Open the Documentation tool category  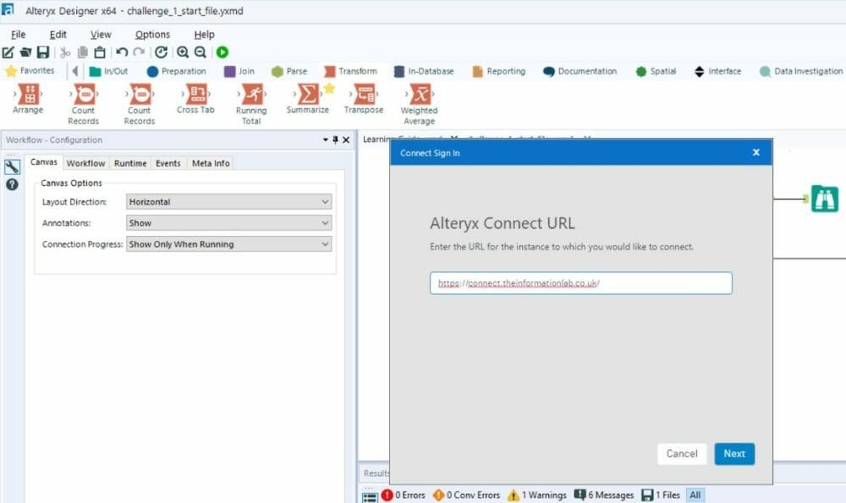click(x=580, y=71)
